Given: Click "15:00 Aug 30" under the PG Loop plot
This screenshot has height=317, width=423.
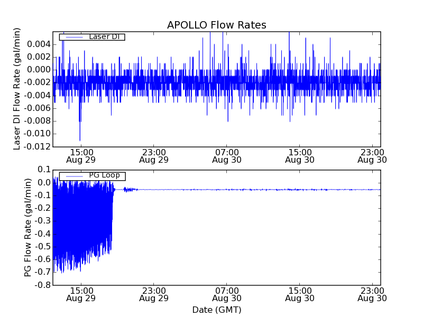Looking at the screenshot, I should click(300, 294).
